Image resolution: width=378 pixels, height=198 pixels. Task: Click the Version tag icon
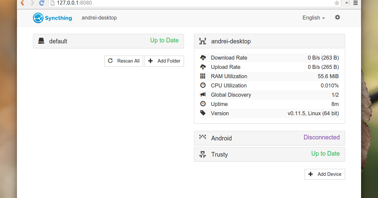[203, 113]
